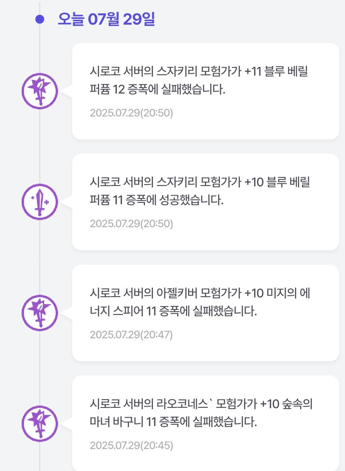Click the first 2025.07.29(20:50) timestamp

[131, 113]
